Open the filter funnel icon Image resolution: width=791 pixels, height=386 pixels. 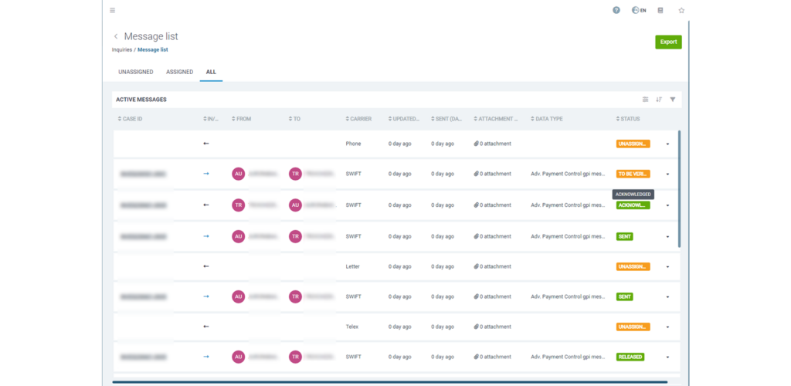tap(673, 100)
